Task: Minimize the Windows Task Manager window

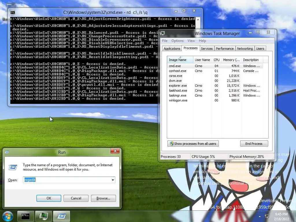Action: (x=250, y=32)
